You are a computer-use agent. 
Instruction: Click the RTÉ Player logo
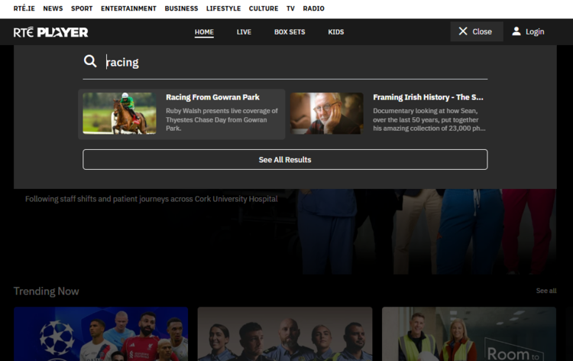tap(50, 32)
